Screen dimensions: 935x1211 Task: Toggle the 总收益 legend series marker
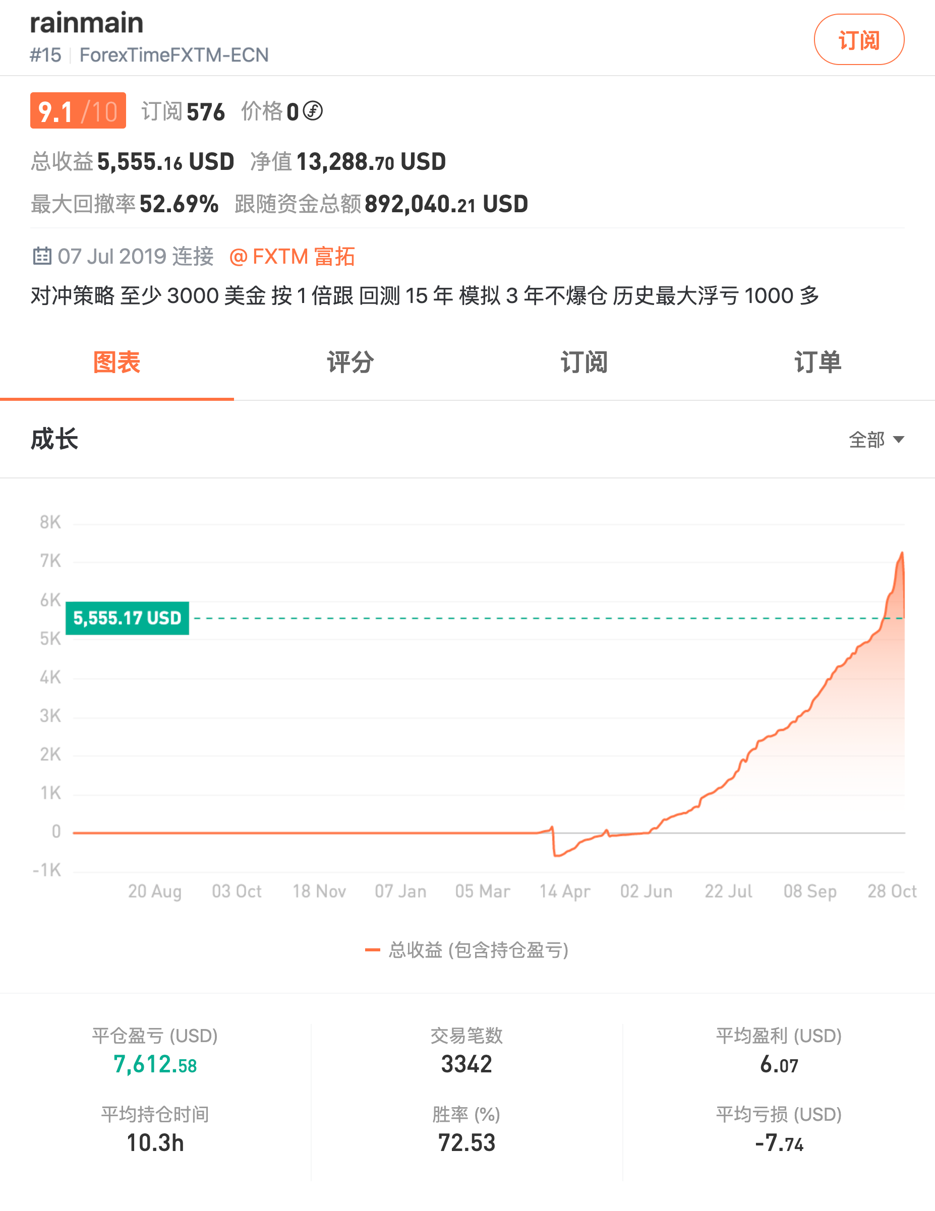(x=373, y=950)
